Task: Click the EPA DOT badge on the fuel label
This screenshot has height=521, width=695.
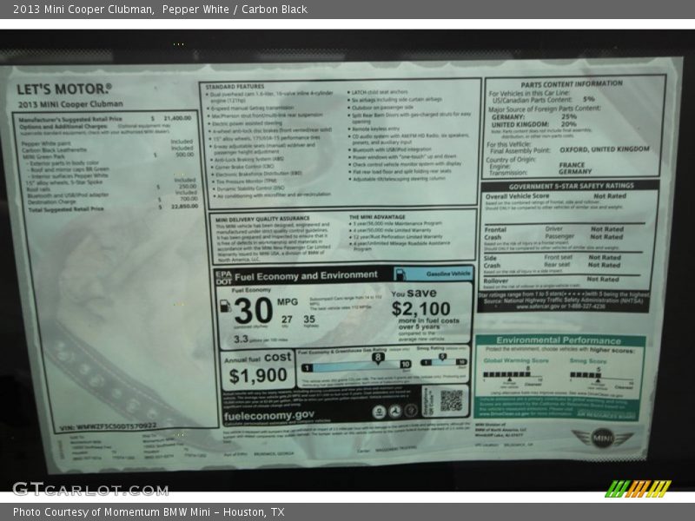Action: 224,277
